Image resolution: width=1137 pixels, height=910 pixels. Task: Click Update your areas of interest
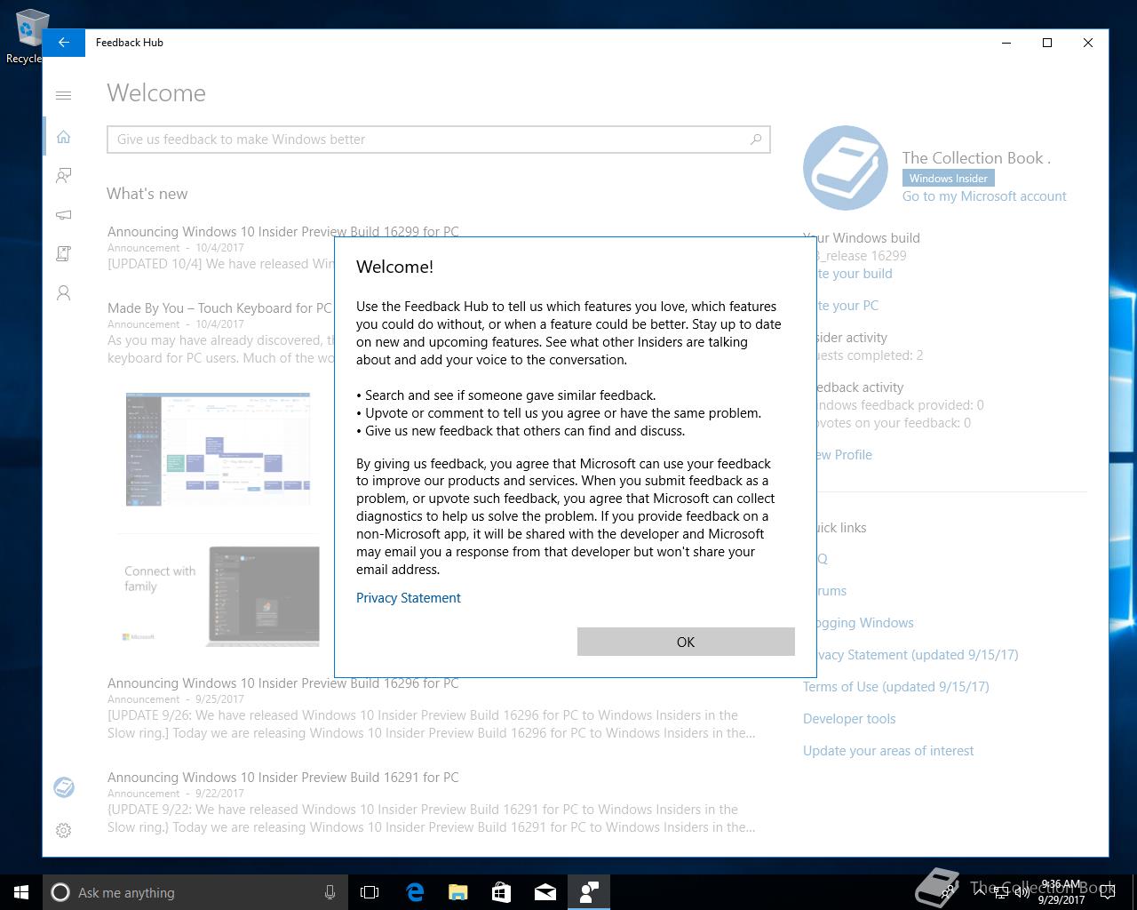(x=888, y=751)
